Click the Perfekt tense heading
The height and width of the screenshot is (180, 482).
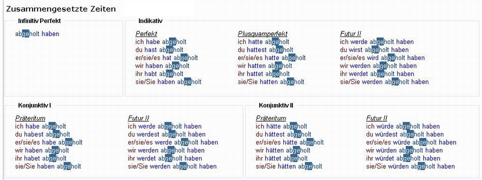[146, 34]
